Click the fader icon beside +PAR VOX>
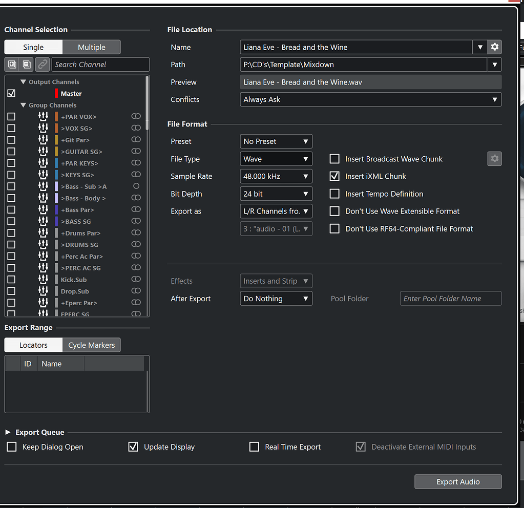 43,116
